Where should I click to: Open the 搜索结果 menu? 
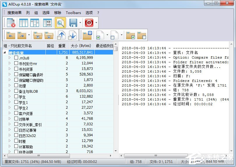click(15, 13)
